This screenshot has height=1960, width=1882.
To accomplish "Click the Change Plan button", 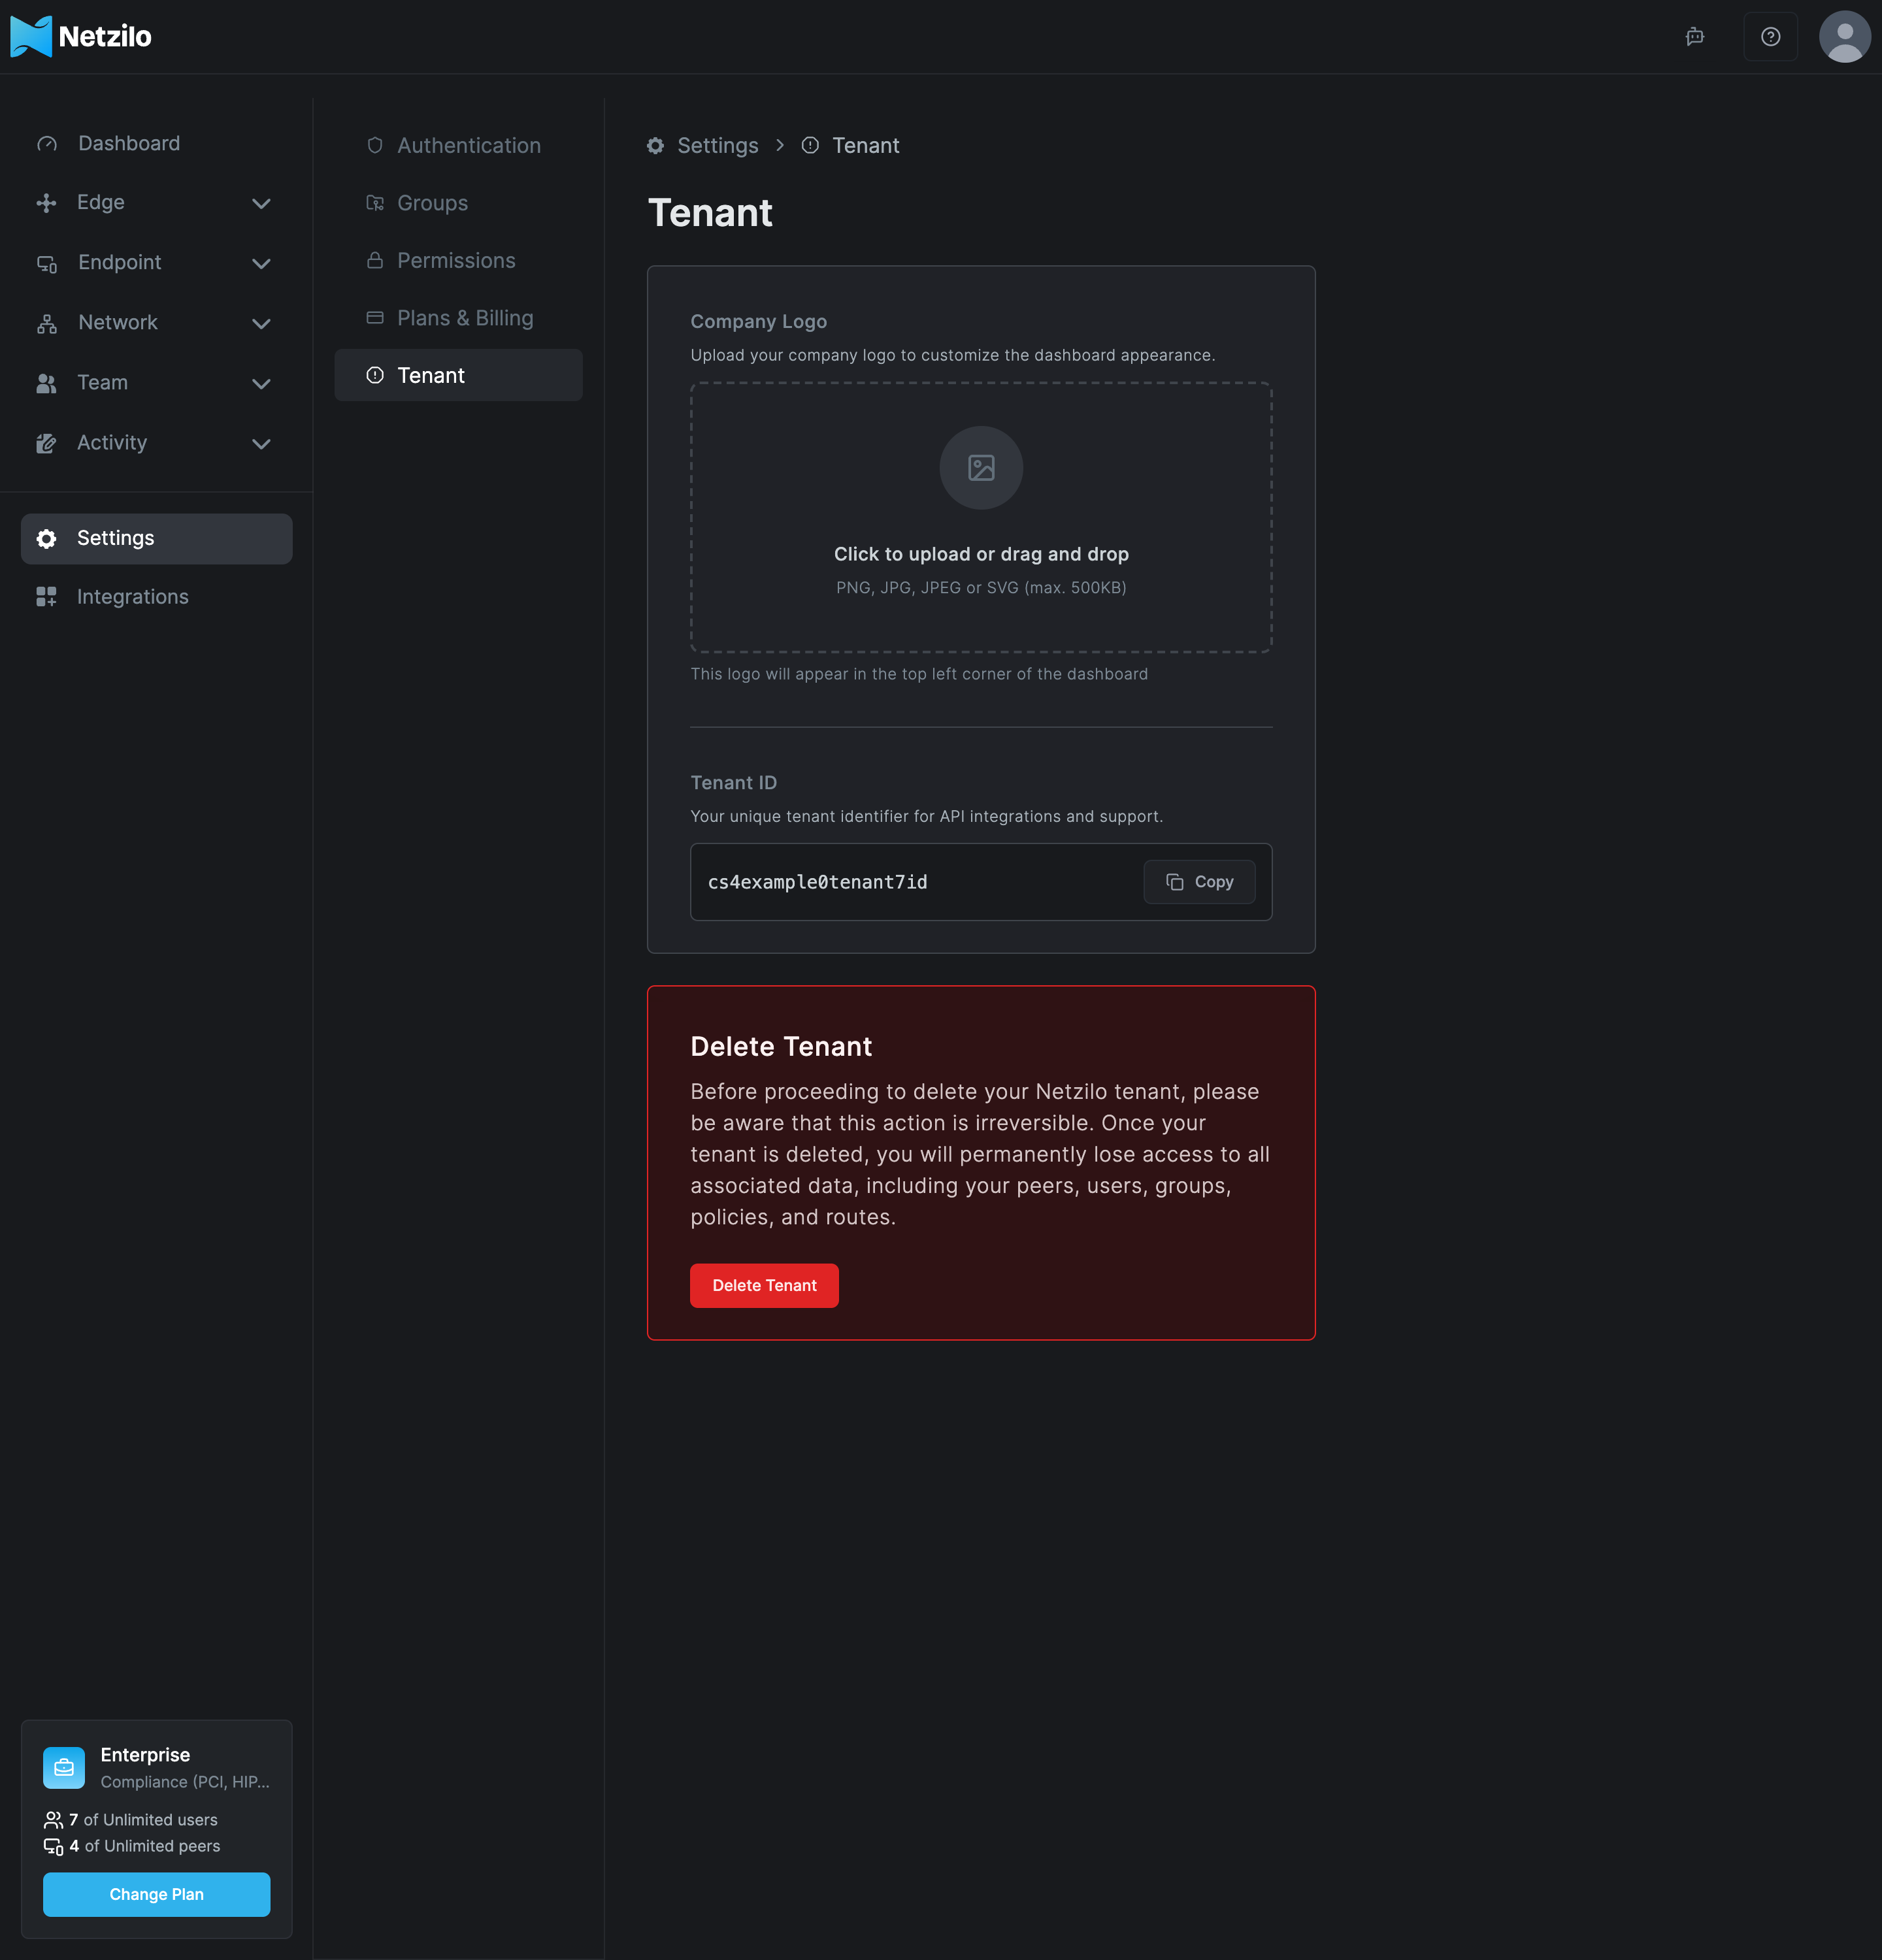I will click(x=156, y=1895).
